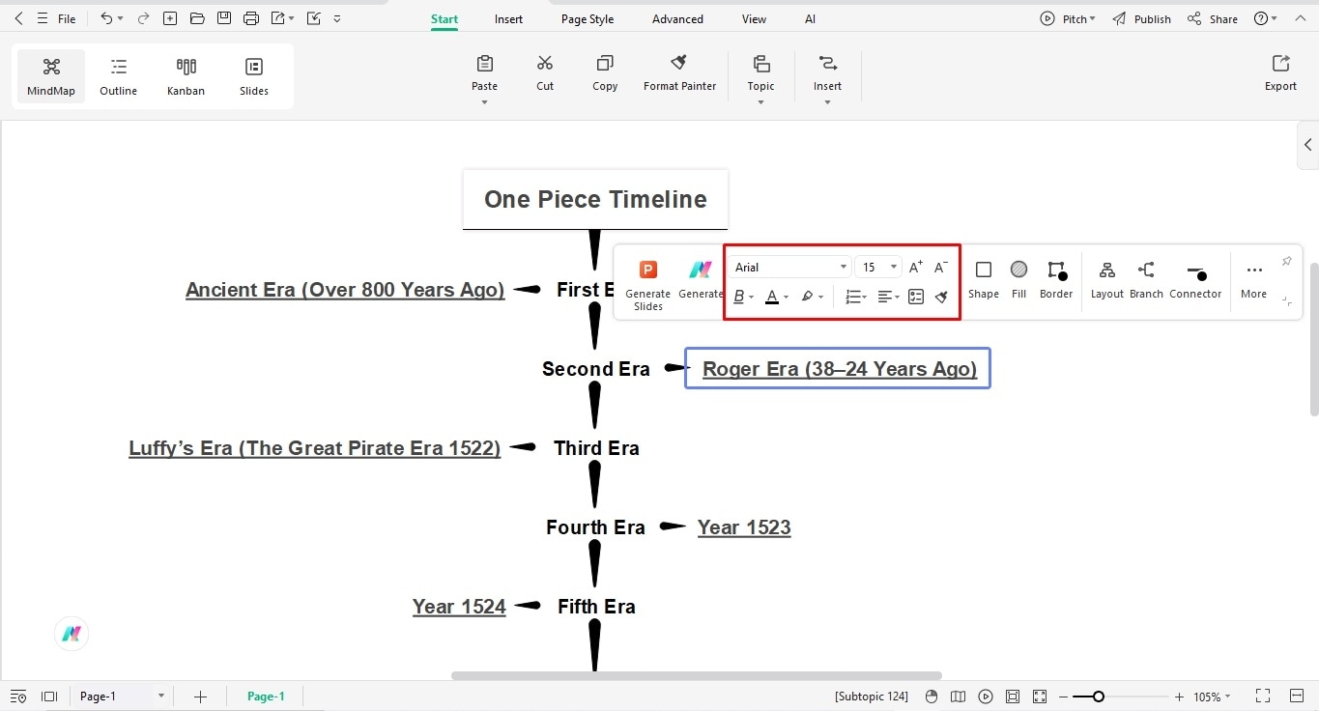Click the Publish button
Viewport: 1319px width, 711px height.
[1141, 18]
